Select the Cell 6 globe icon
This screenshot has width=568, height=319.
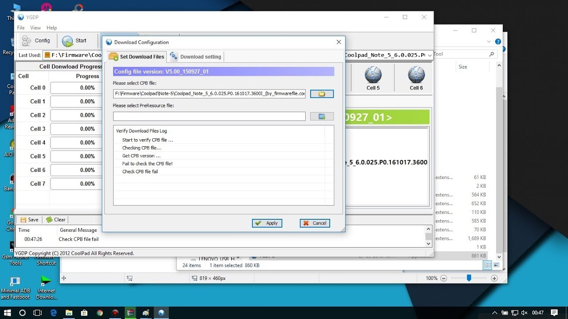click(416, 78)
